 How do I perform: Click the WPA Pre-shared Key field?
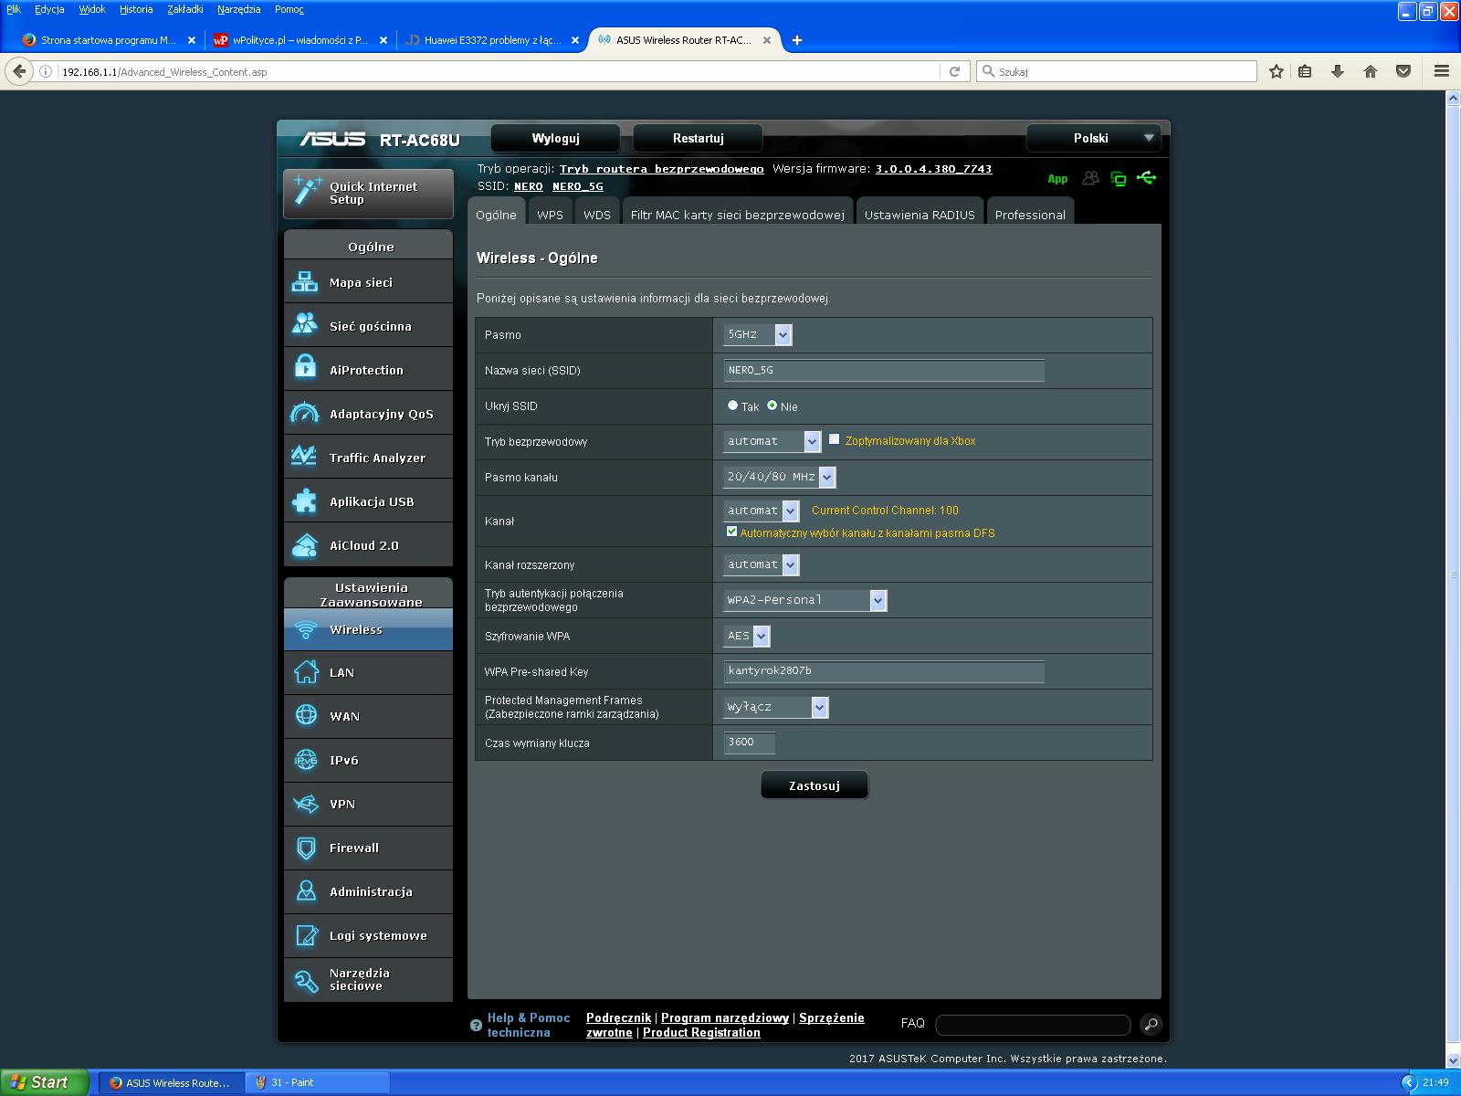pos(883,671)
